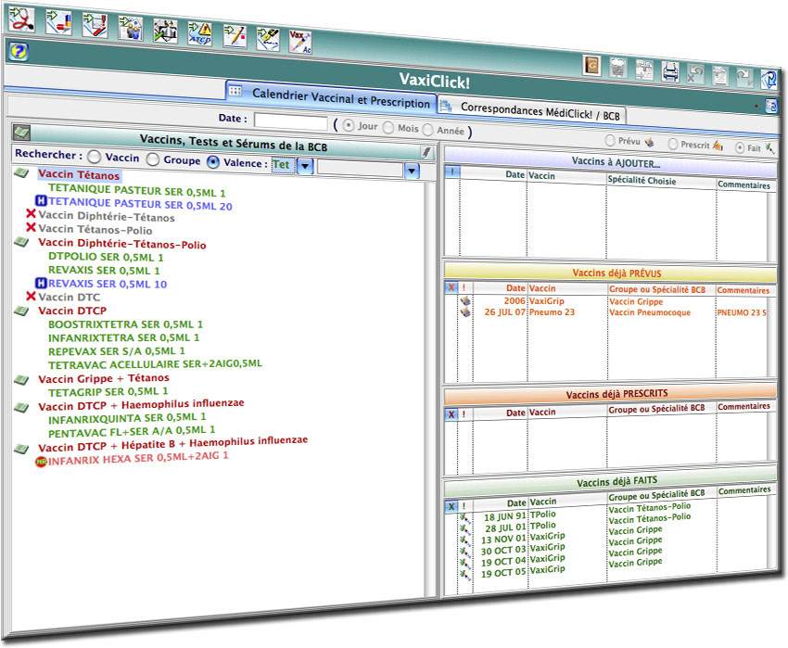The image size is (788, 648).
Task: Click the blue circular arrows refresh icon
Action: [768, 80]
